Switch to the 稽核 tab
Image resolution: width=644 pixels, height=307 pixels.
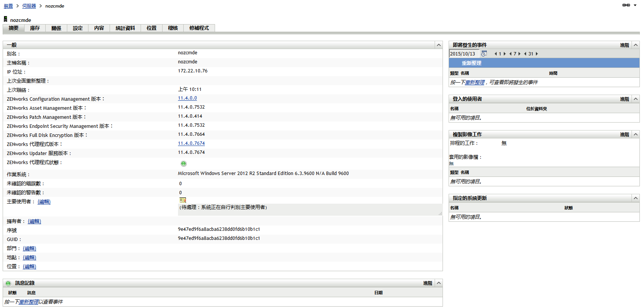pyautogui.click(x=173, y=28)
